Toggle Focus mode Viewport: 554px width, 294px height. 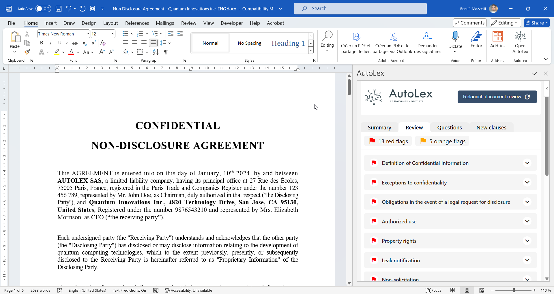[x=434, y=290]
